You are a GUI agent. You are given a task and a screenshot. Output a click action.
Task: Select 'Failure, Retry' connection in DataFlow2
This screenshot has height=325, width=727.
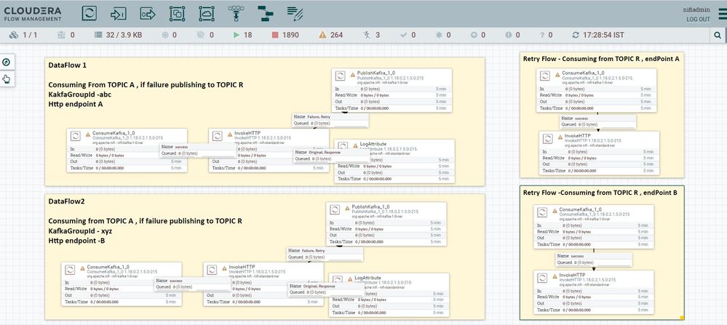tap(325, 254)
